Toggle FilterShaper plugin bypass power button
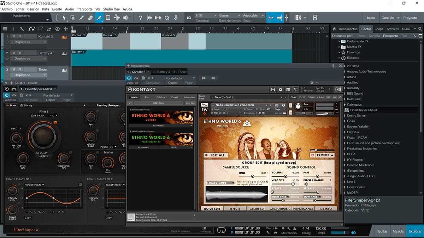This screenshot has height=238, width=424. pyautogui.click(x=7, y=95)
